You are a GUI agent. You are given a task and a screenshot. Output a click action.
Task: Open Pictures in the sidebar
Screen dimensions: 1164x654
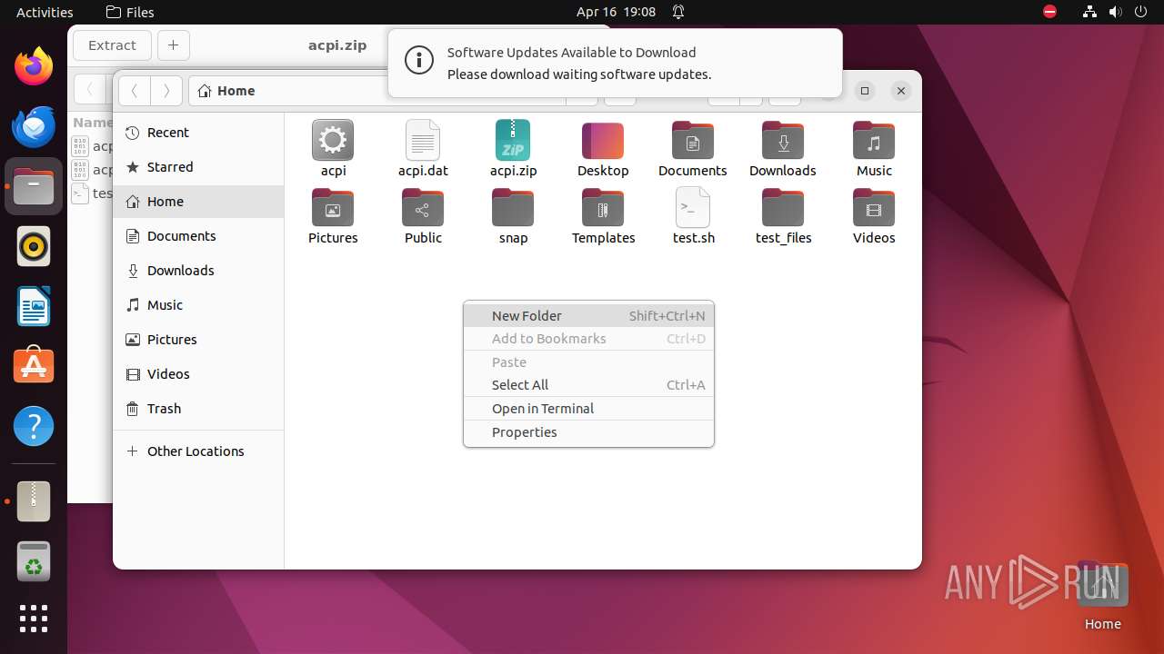pos(198,340)
